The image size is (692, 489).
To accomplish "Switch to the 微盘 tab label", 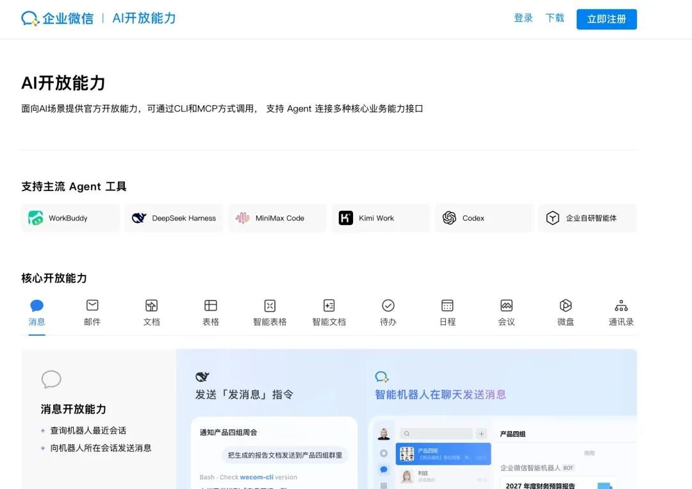I will [x=565, y=322].
